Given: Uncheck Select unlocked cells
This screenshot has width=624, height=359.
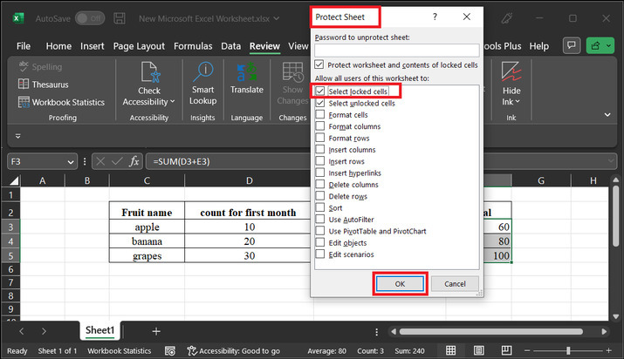Looking at the screenshot, I should [x=320, y=103].
